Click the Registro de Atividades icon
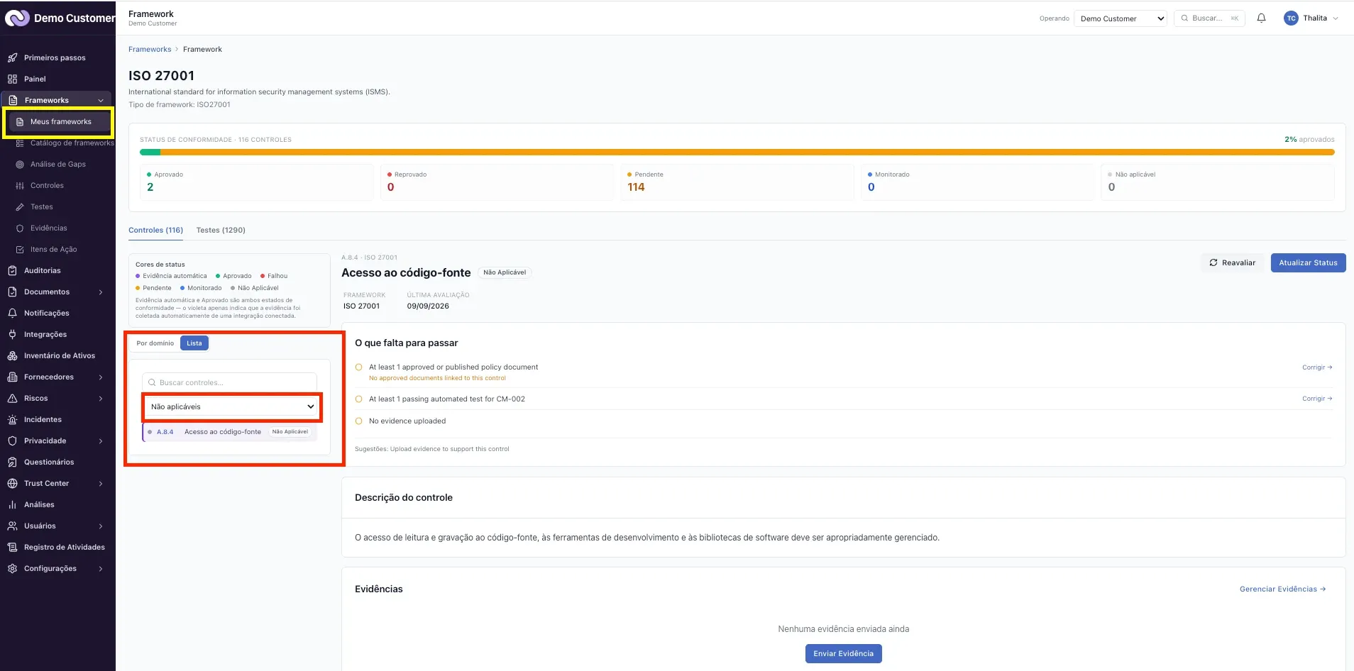 point(12,547)
